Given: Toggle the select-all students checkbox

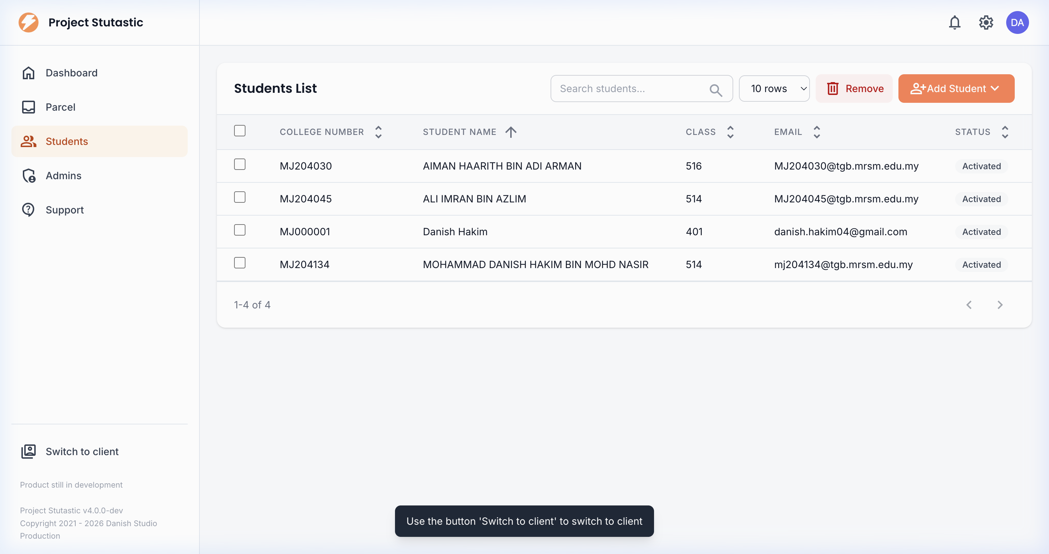Looking at the screenshot, I should (x=240, y=131).
